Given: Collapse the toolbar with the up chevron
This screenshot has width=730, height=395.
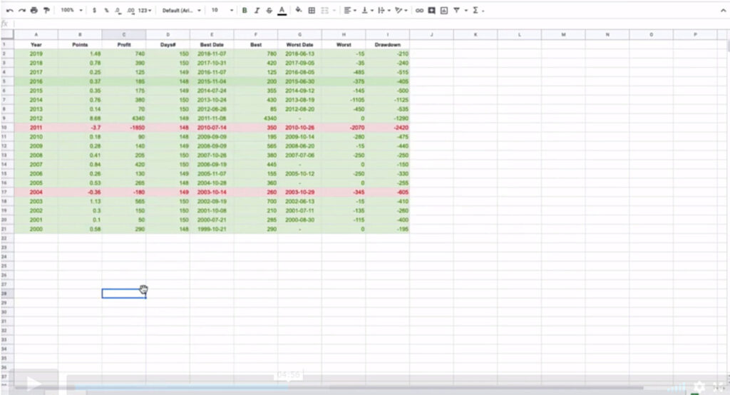Looking at the screenshot, I should pos(723,11).
